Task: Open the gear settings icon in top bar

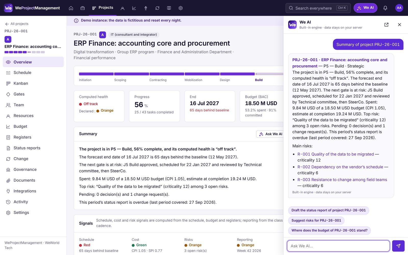Action: pyautogui.click(x=181, y=8)
